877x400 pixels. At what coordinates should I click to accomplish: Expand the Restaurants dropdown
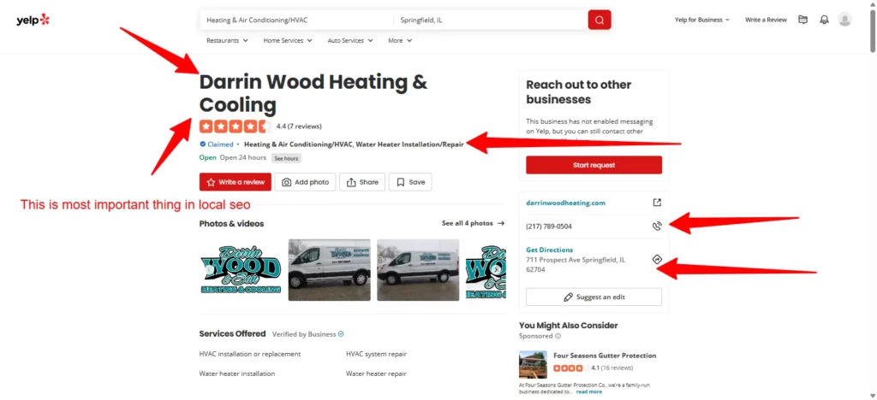click(x=227, y=40)
